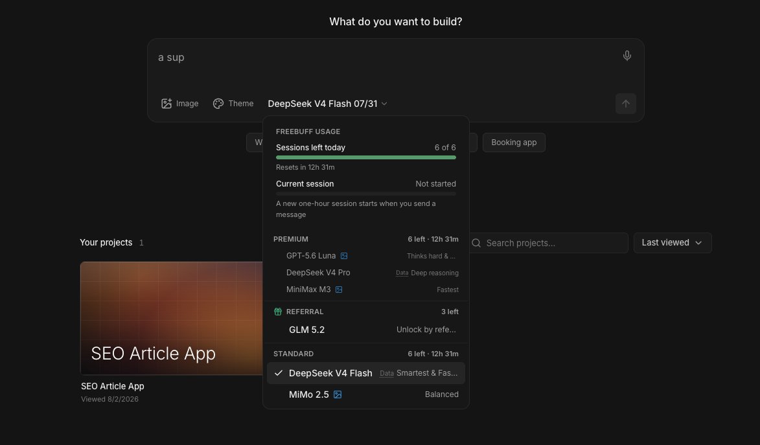Image resolution: width=760 pixels, height=445 pixels.
Task: Click the Data tag on DeepSeek V4 Flash
Action: click(386, 373)
